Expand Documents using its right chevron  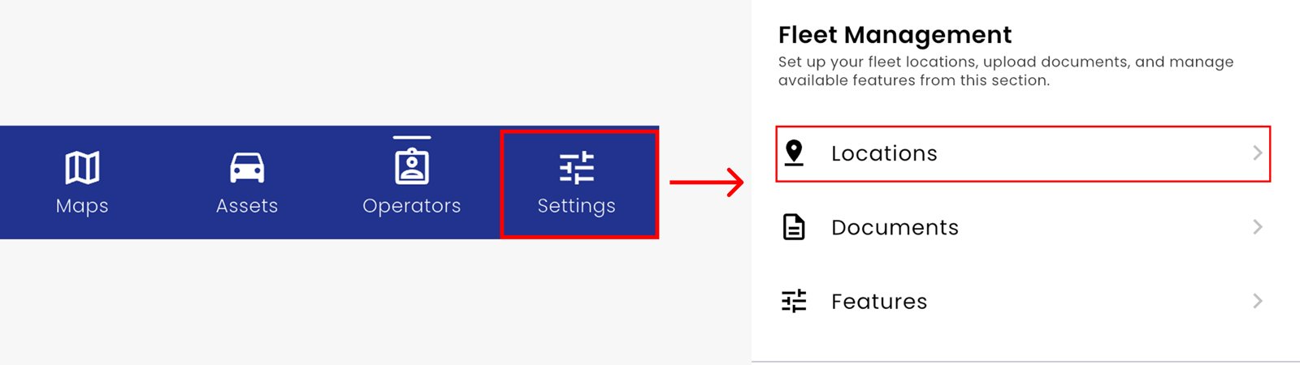[1257, 227]
